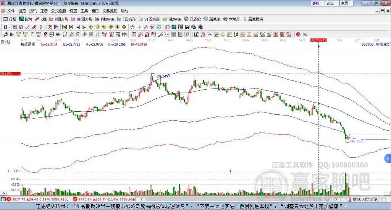
Task: Step chart right with black arrow
Action: 84,27
